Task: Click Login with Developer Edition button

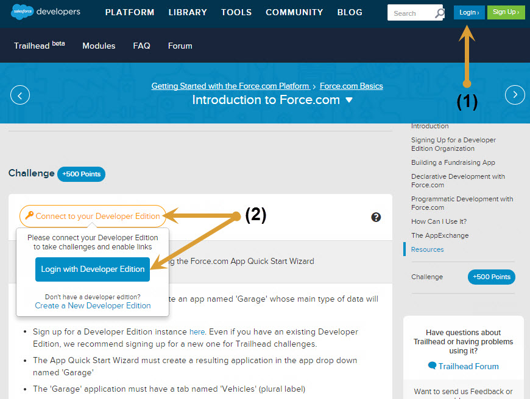Action: (93, 269)
